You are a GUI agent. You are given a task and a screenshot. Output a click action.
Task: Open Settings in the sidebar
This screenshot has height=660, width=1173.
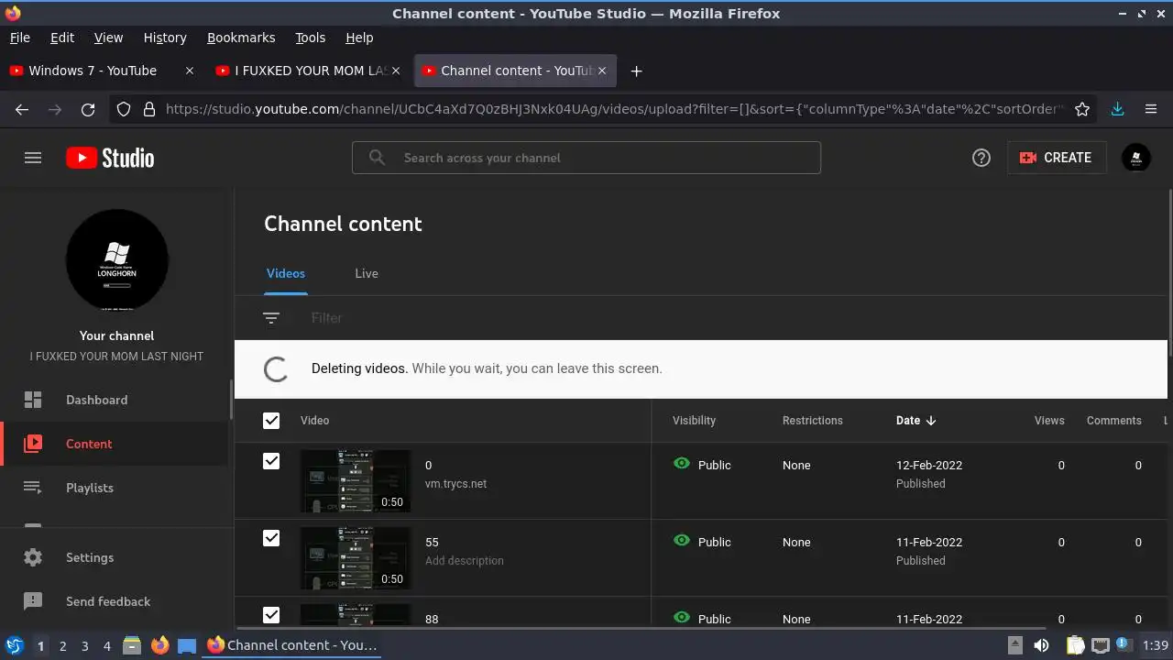(115, 557)
